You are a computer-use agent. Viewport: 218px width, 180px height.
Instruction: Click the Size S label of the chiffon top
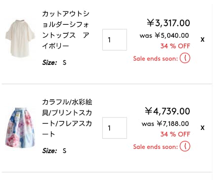click(x=54, y=62)
